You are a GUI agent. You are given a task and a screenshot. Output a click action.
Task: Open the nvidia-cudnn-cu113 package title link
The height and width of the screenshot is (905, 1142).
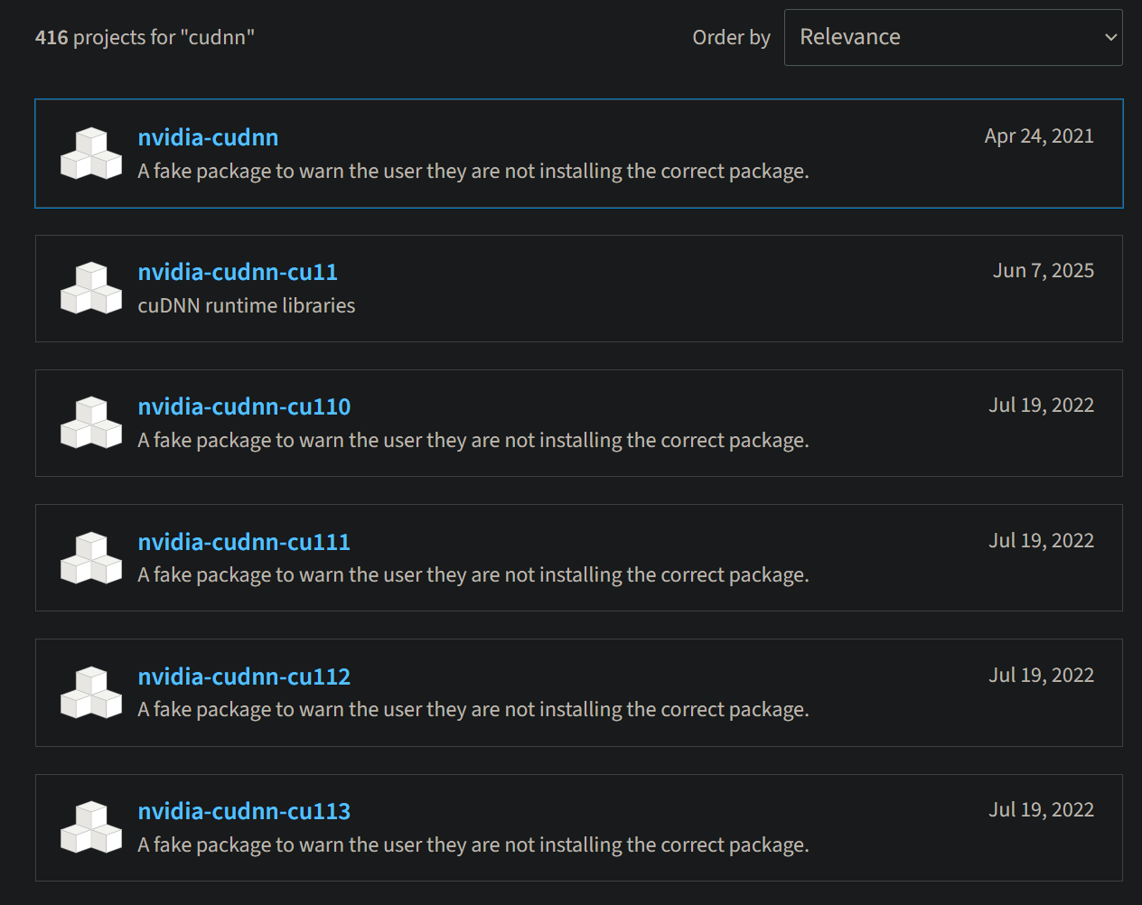(244, 811)
